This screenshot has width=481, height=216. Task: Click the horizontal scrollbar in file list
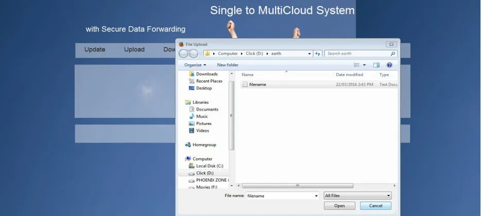coord(298,186)
